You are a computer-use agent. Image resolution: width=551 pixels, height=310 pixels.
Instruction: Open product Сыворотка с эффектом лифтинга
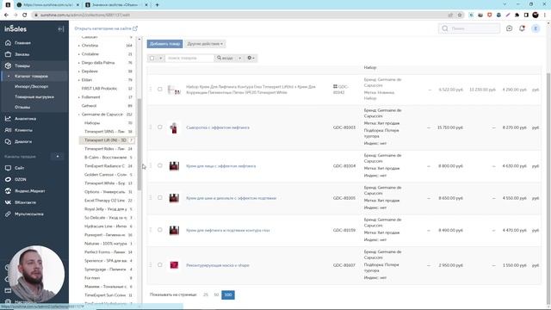(218, 127)
